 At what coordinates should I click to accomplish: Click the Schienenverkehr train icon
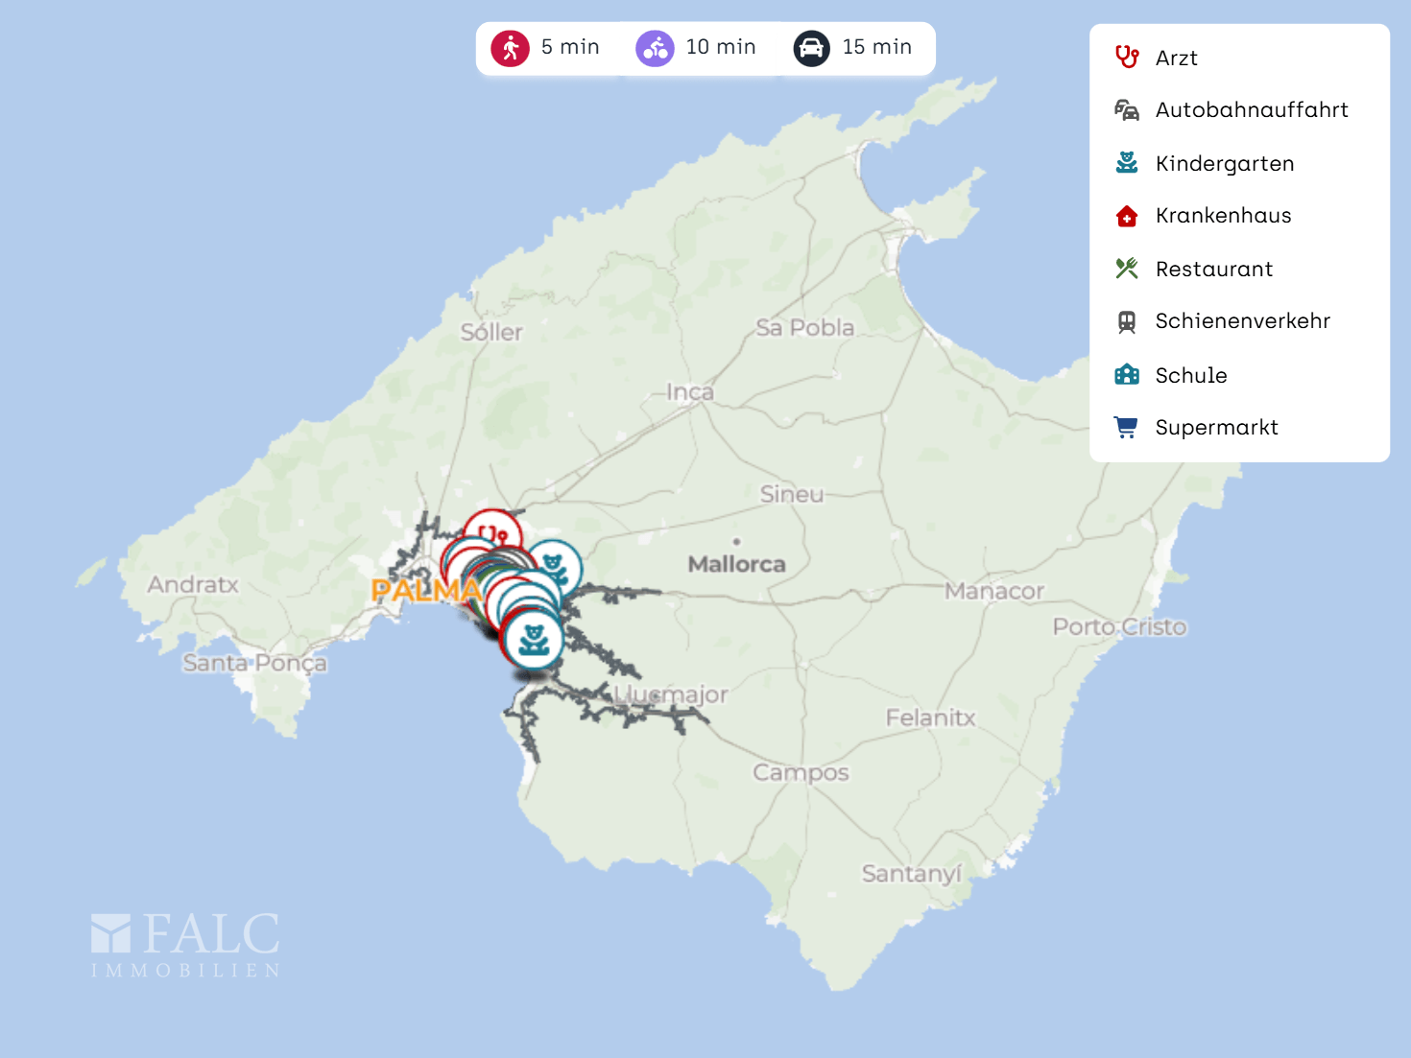click(x=1127, y=321)
